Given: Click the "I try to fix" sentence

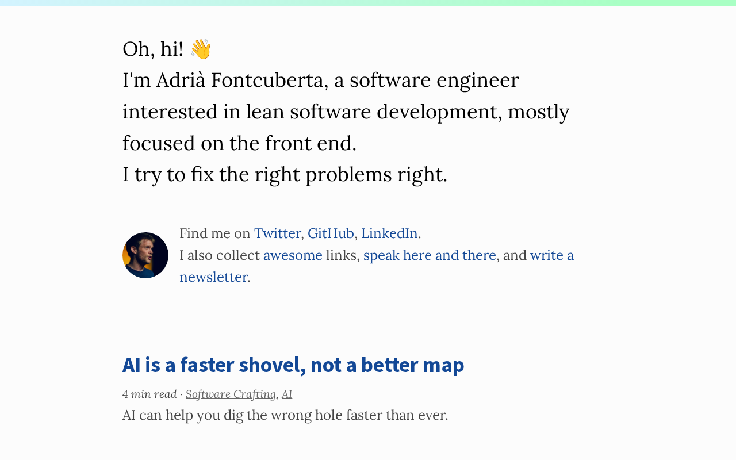Looking at the screenshot, I should pos(285,175).
